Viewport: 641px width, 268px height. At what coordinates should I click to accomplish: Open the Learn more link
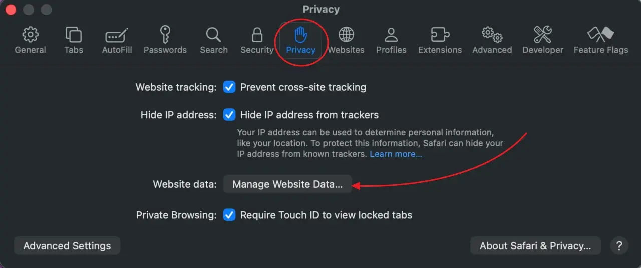click(396, 154)
